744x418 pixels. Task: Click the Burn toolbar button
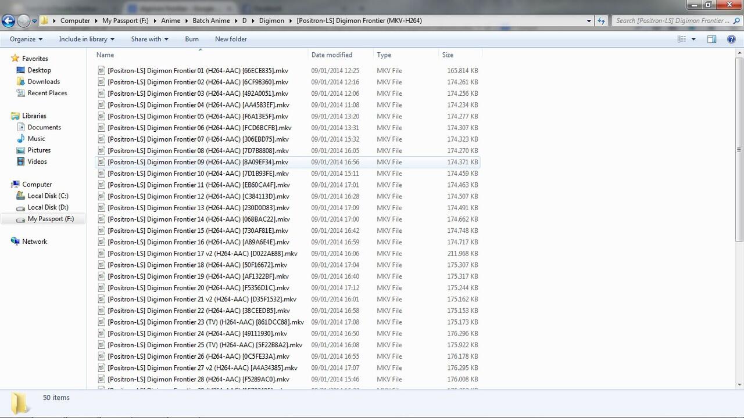(x=192, y=39)
